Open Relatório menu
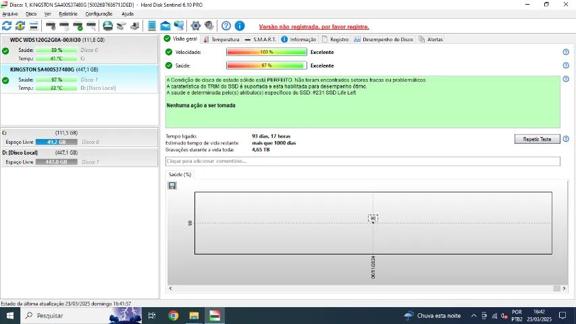Viewport: 576px width, 324px height. pos(68,13)
